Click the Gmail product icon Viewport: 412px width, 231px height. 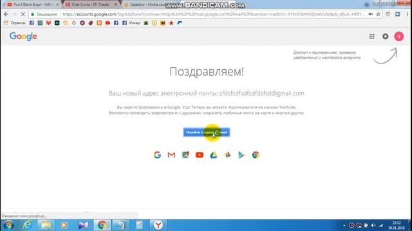pos(171,155)
